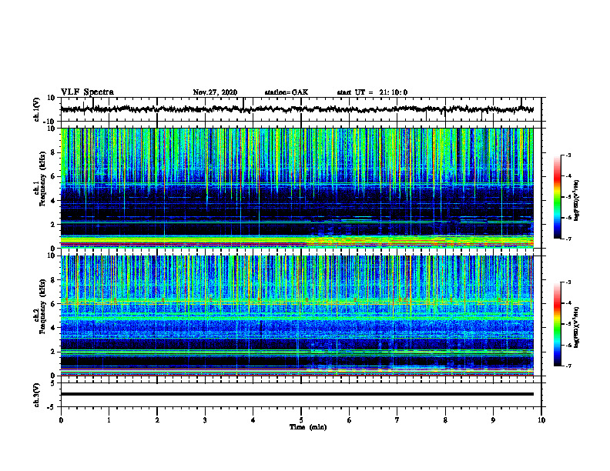Image resolution: width=610 pixels, height=471 pixels.
Task: Select the date text "Nov.27, 2020"
Action: 215,92
